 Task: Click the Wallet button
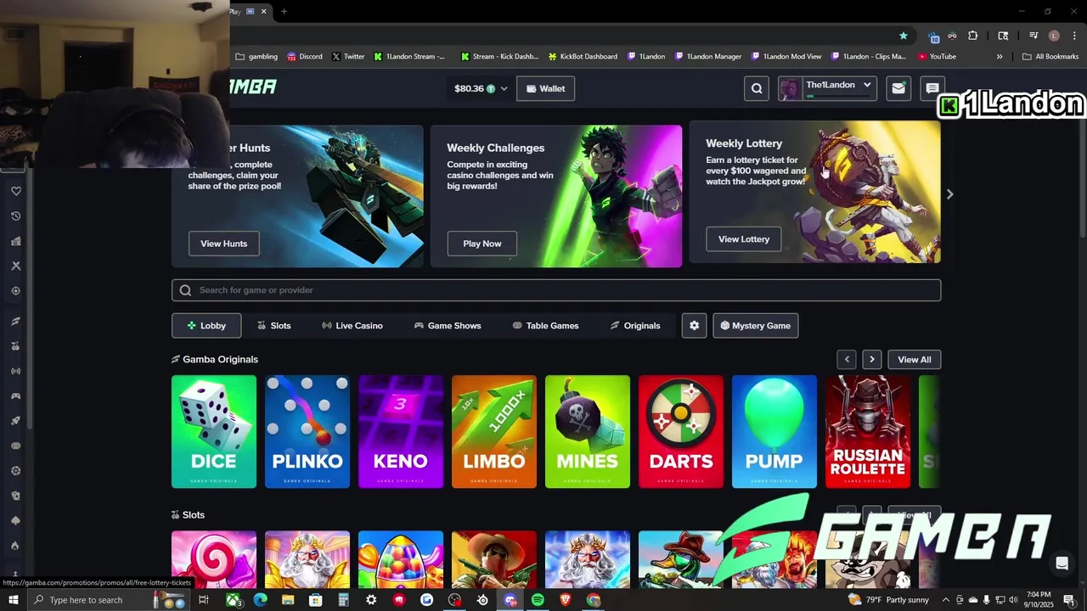pyautogui.click(x=545, y=88)
